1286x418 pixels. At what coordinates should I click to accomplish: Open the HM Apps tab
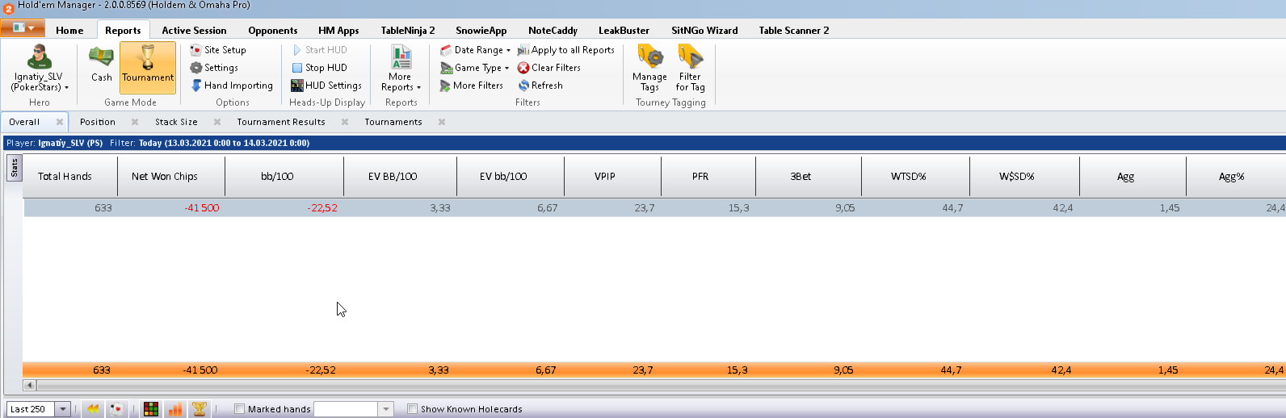[338, 31]
